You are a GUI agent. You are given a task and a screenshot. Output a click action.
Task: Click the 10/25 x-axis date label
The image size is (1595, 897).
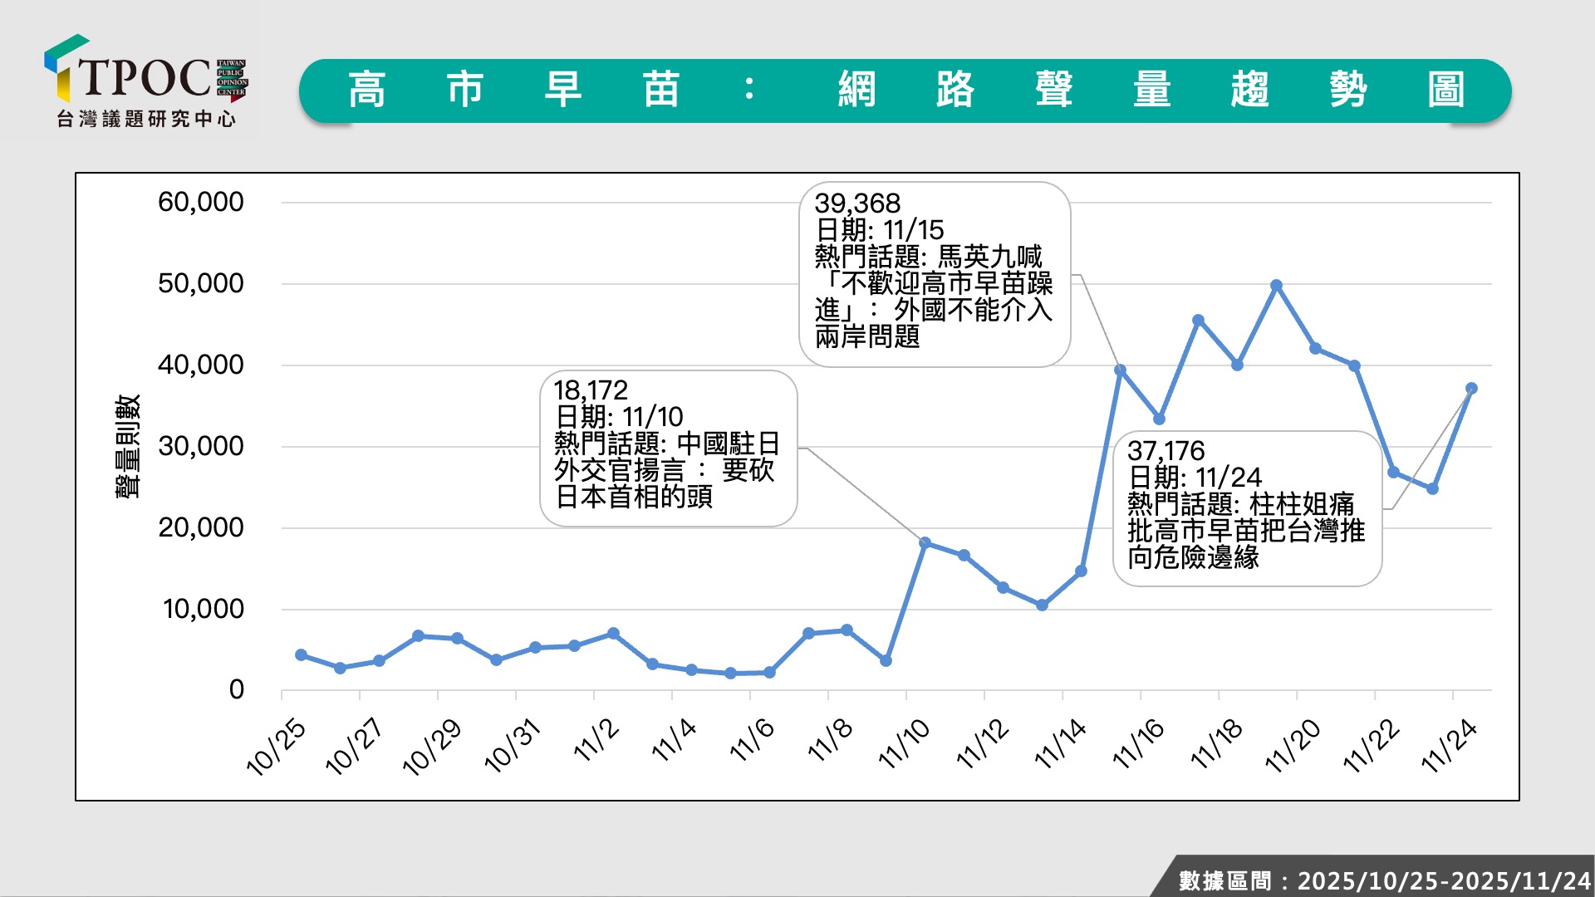tap(277, 746)
